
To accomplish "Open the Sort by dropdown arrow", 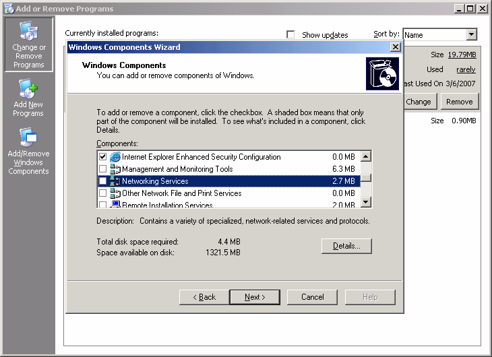I will (471, 34).
